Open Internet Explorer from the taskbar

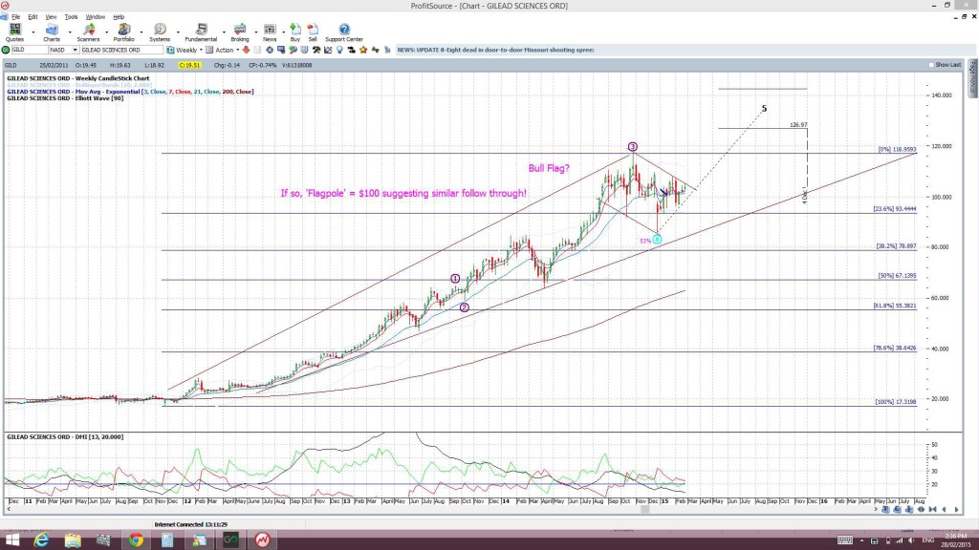pyautogui.click(x=41, y=540)
